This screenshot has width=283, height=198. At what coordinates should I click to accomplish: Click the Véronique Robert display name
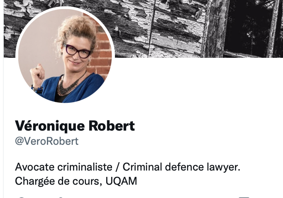(x=75, y=126)
